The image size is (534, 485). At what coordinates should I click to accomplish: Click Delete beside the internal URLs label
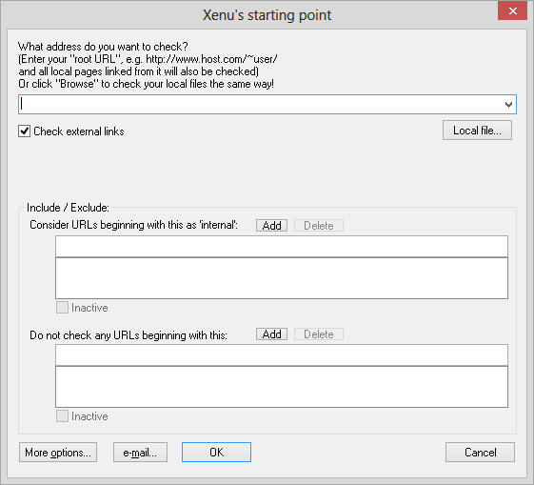pyautogui.click(x=319, y=225)
